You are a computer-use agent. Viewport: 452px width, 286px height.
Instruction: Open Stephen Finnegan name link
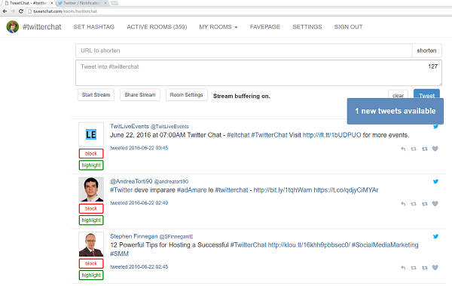pos(134,236)
